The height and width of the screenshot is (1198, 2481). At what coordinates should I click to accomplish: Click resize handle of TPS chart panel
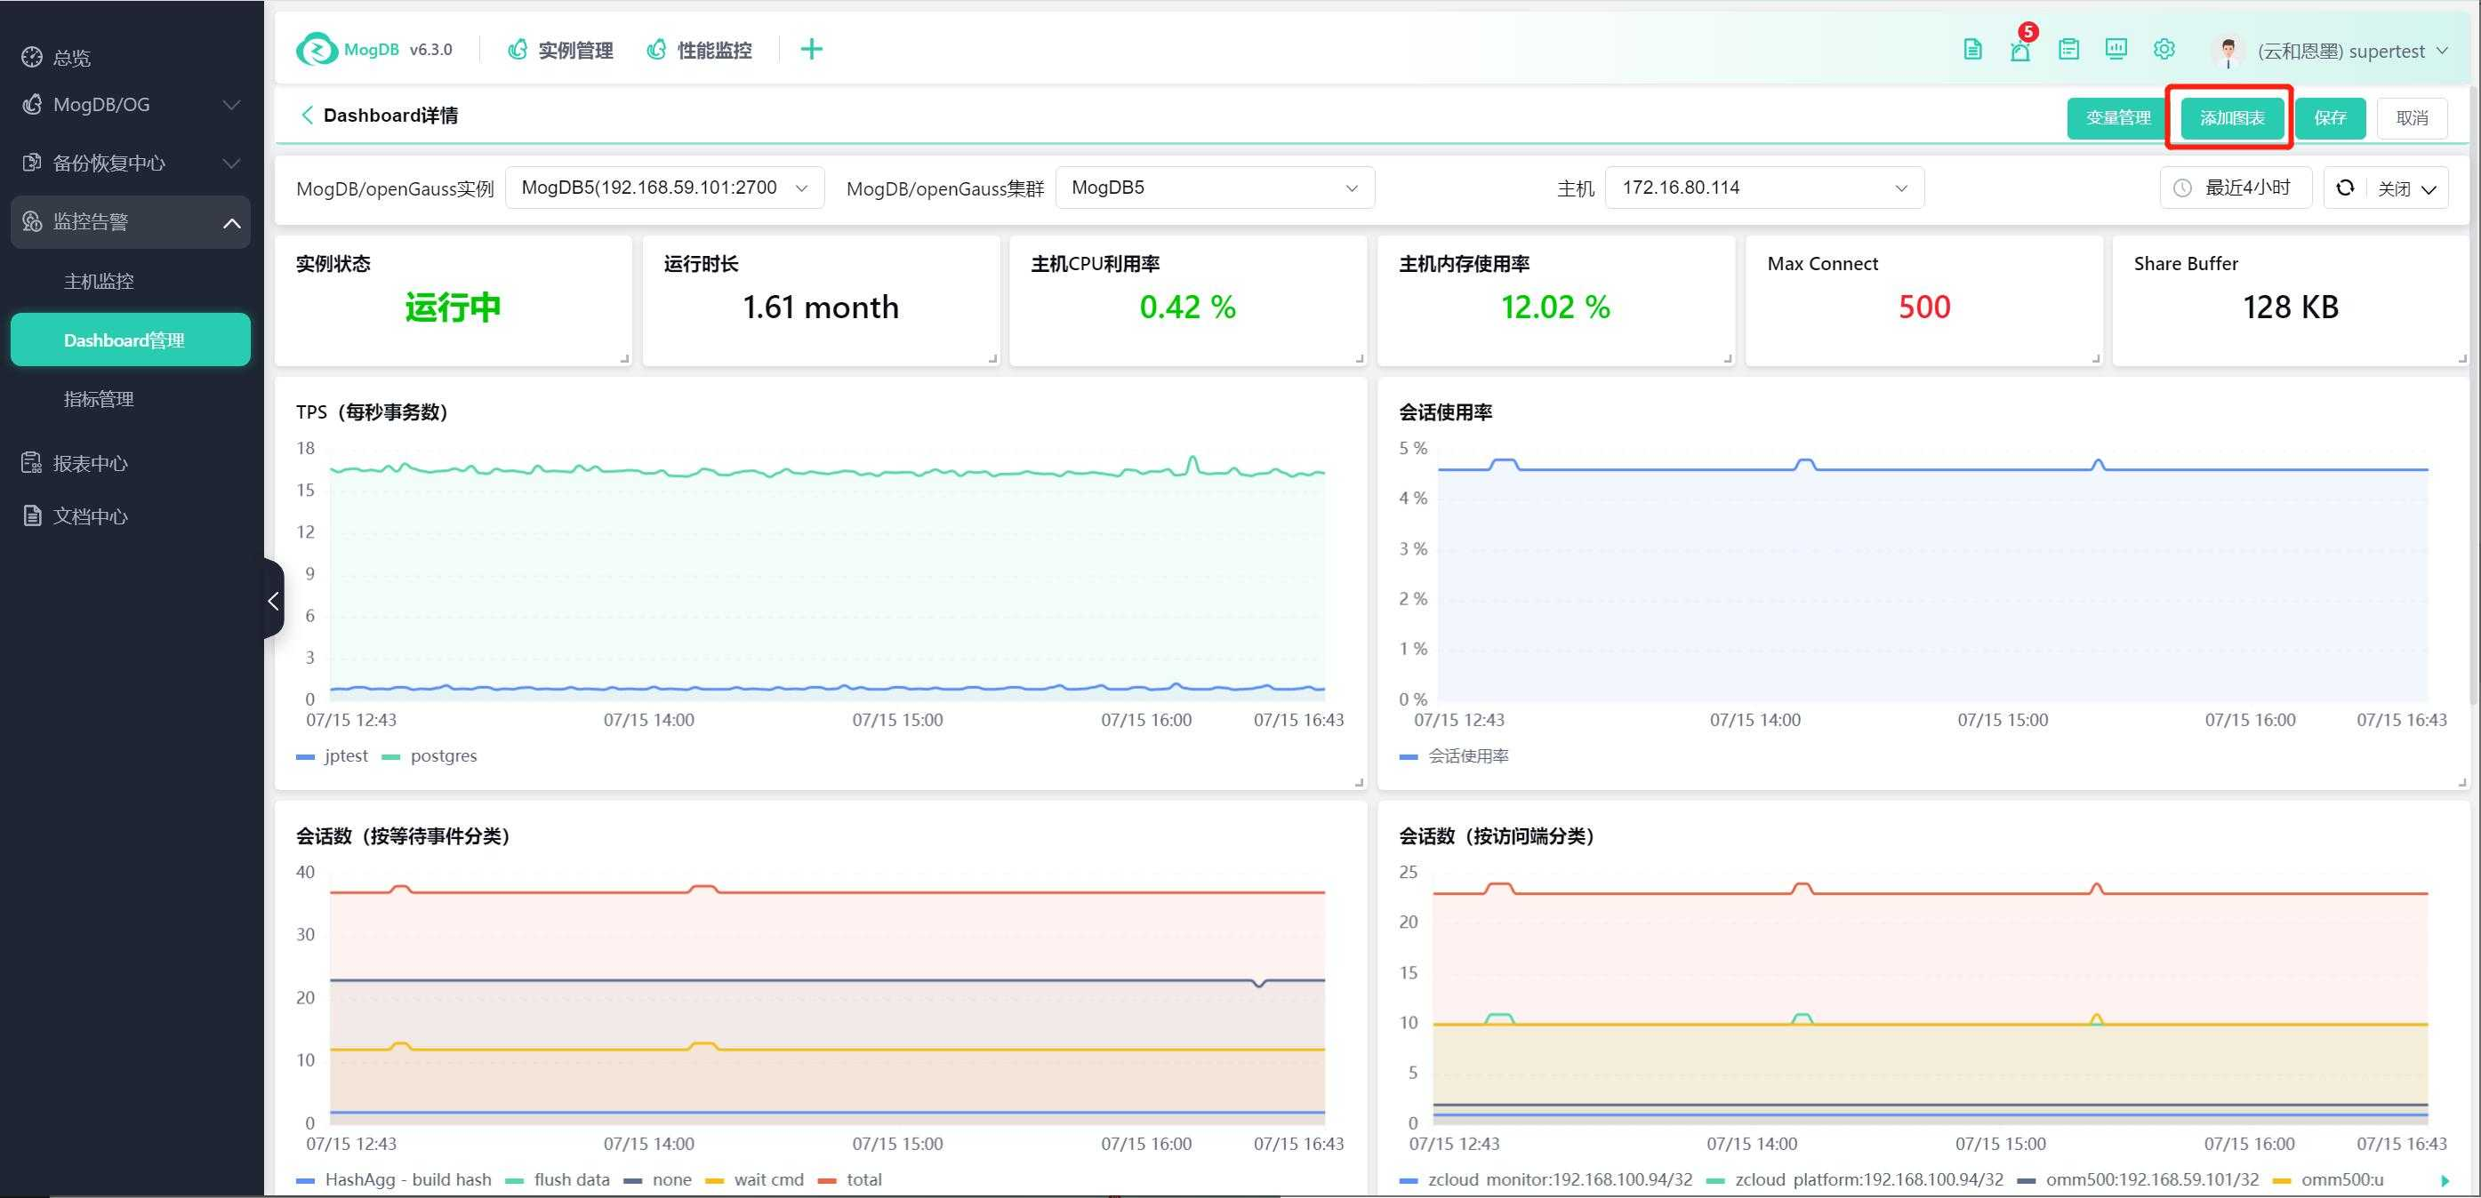coord(1359,782)
